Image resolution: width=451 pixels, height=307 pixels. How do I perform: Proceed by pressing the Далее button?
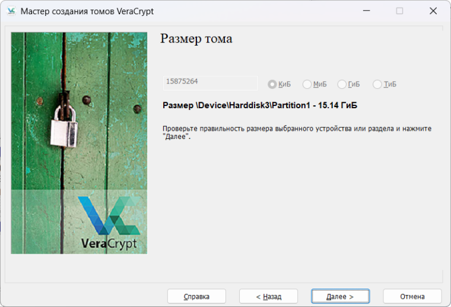(340, 296)
